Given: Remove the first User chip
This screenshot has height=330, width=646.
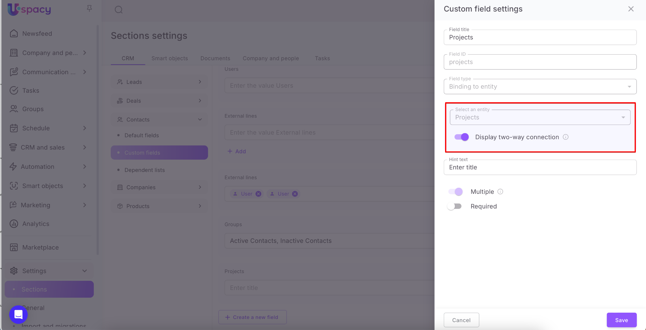Looking at the screenshot, I should (258, 194).
